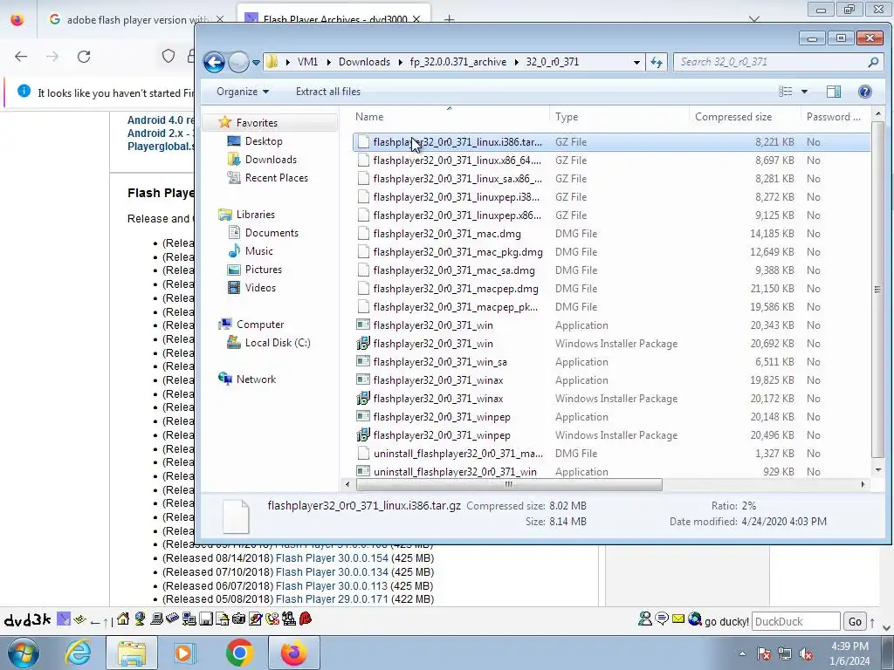
Task: Click the speech bubble chat icon
Action: coord(662,619)
